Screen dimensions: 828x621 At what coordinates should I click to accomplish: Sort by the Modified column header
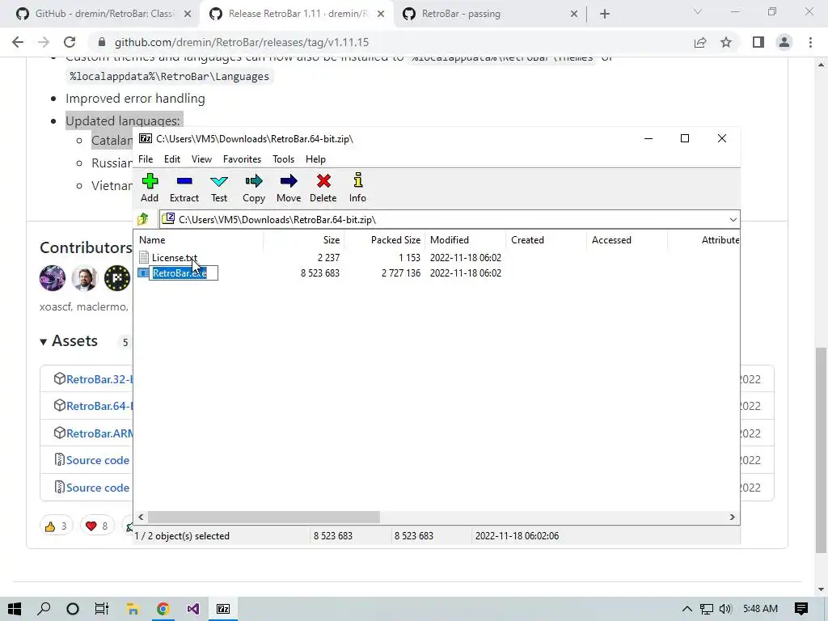pos(465,239)
